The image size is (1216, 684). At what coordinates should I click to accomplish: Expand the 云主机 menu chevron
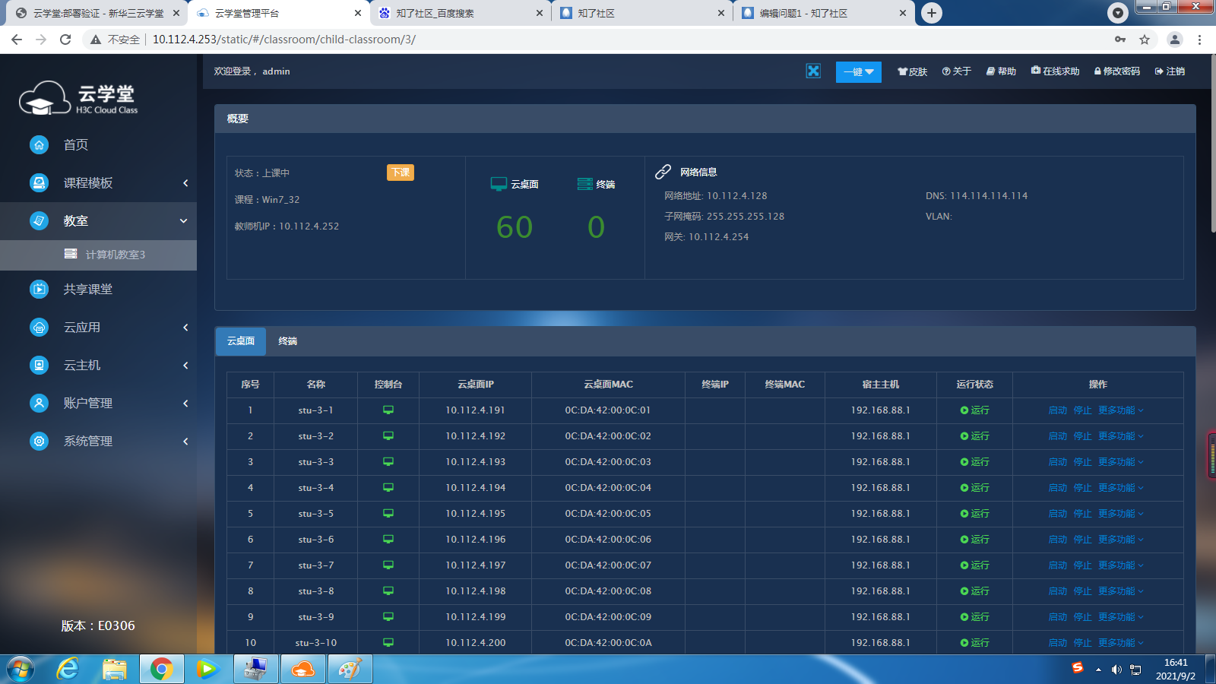coord(185,366)
